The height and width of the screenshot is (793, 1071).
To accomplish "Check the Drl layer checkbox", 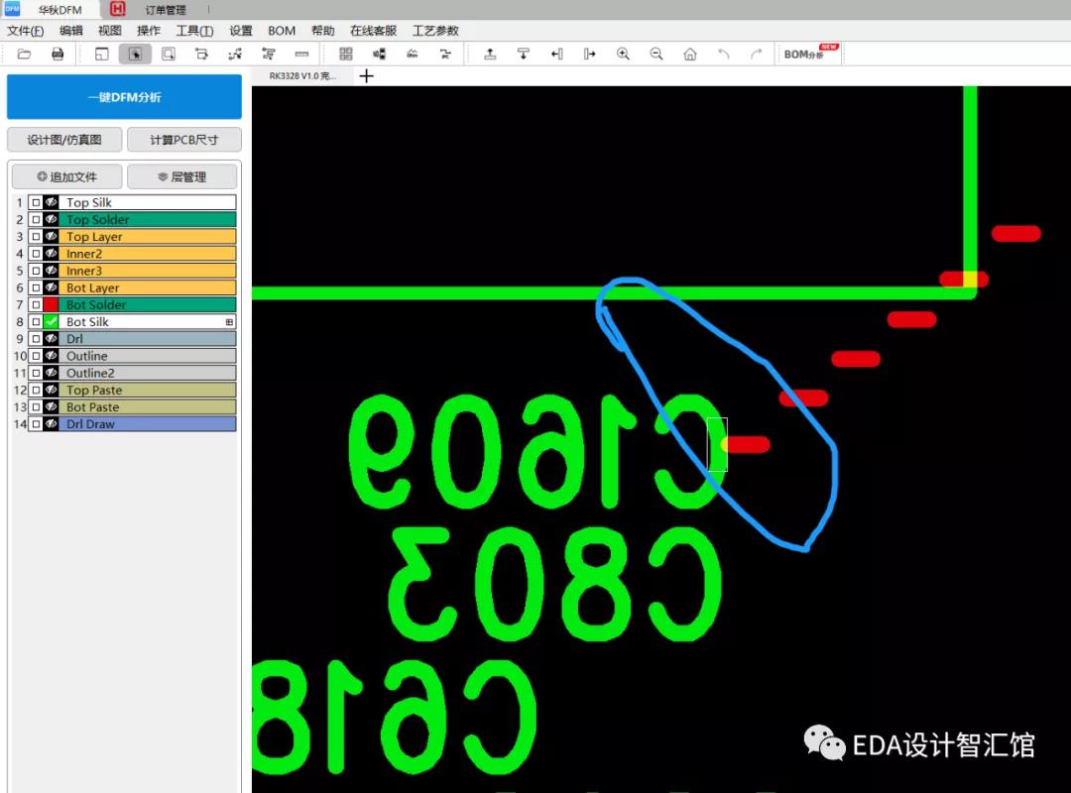I will (37, 339).
